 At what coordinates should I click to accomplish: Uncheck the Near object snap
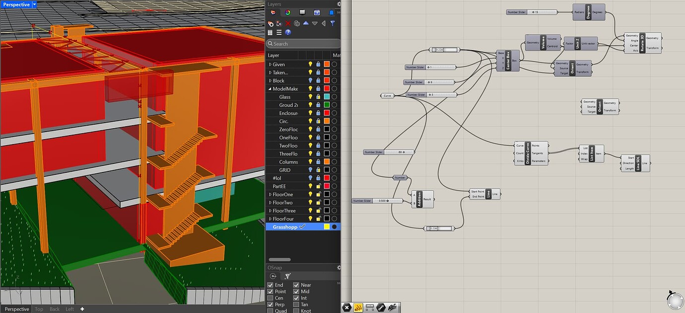(x=296, y=285)
